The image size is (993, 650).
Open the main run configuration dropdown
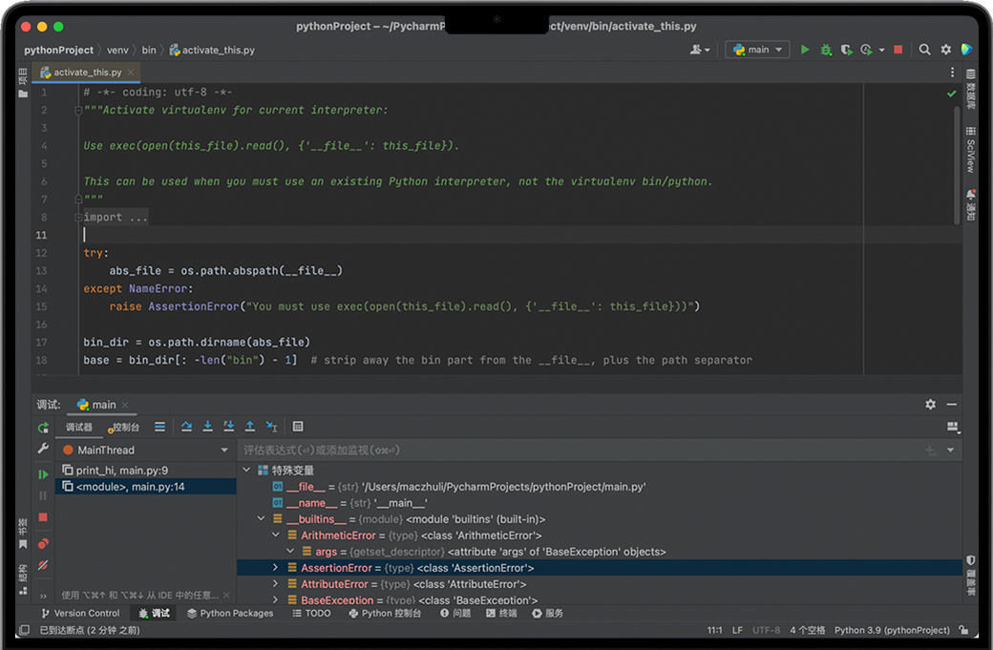[x=757, y=50]
